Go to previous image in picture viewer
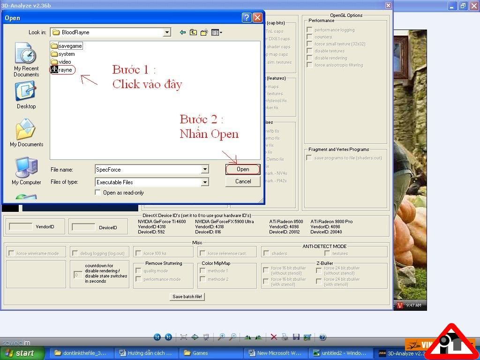The height and width of the screenshot is (360, 480). [x=157, y=337]
